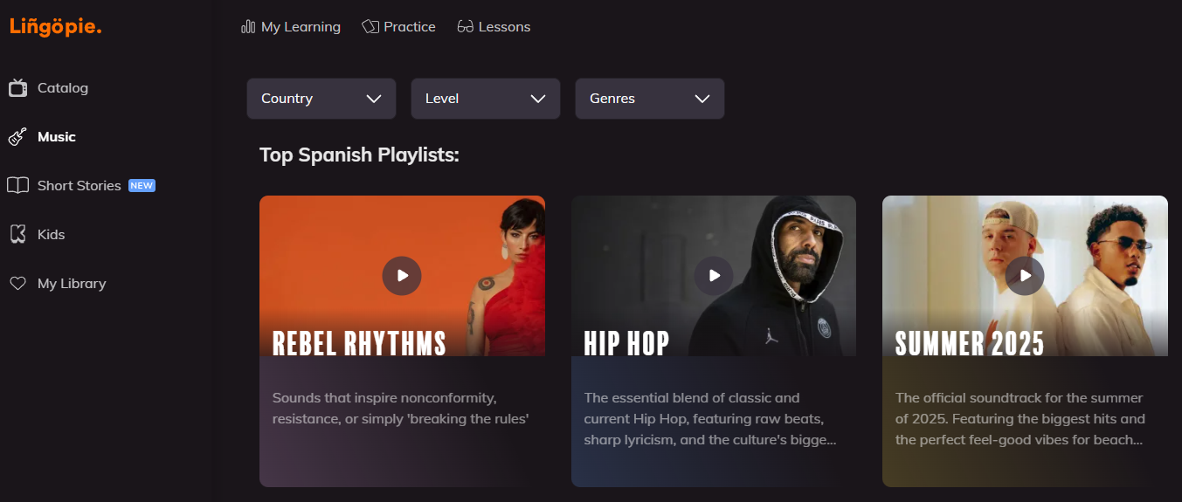Open the Hip Hop cover image
The height and width of the screenshot is (502, 1182).
714,276
